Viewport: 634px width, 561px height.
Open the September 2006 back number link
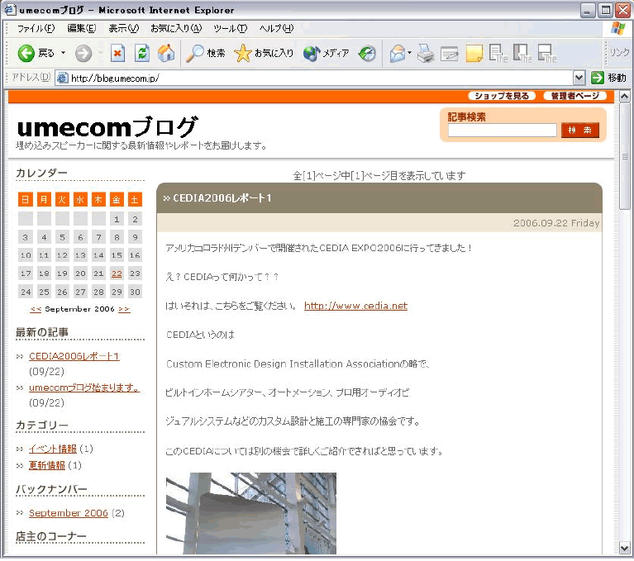(69, 513)
